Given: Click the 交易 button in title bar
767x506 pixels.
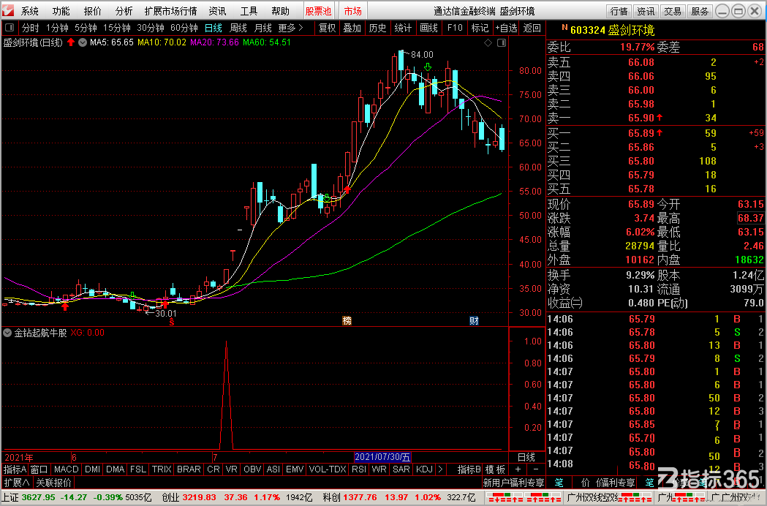Looking at the screenshot, I should [673, 11].
